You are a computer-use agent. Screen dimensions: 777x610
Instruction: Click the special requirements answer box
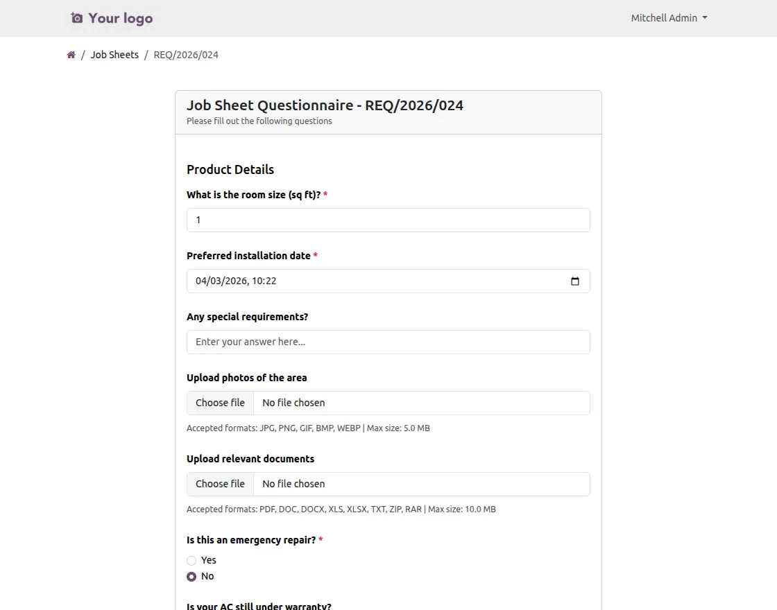click(388, 342)
